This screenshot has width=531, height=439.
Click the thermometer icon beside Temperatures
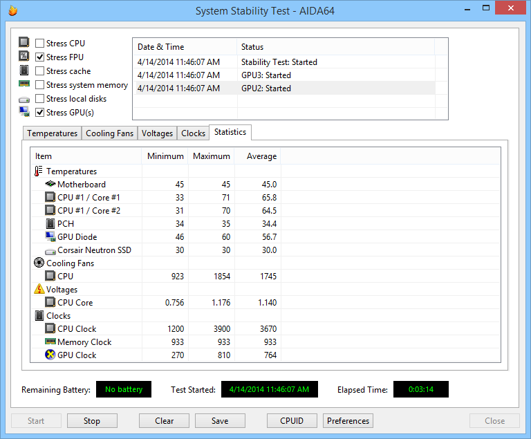point(39,171)
